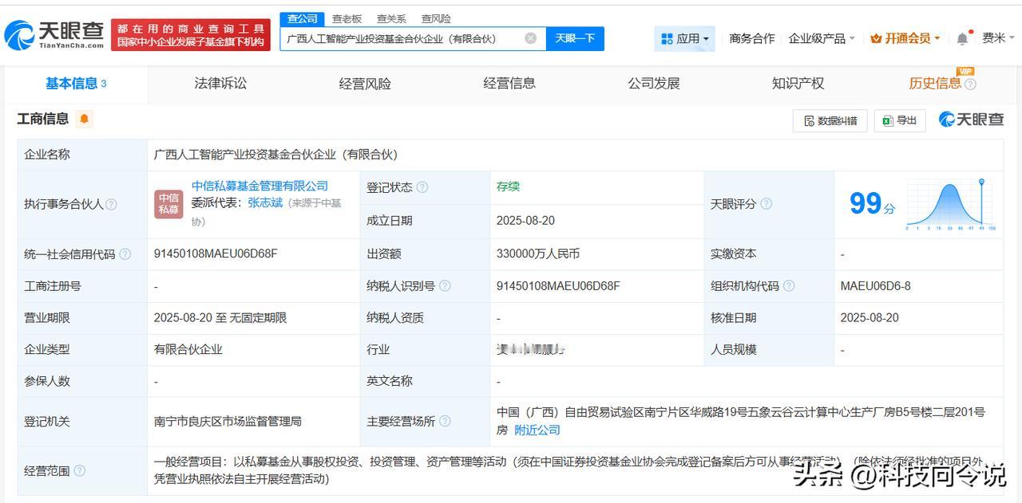The image size is (1022, 503).
Task: Click the 中信私募 company logo badge
Action: (x=168, y=204)
